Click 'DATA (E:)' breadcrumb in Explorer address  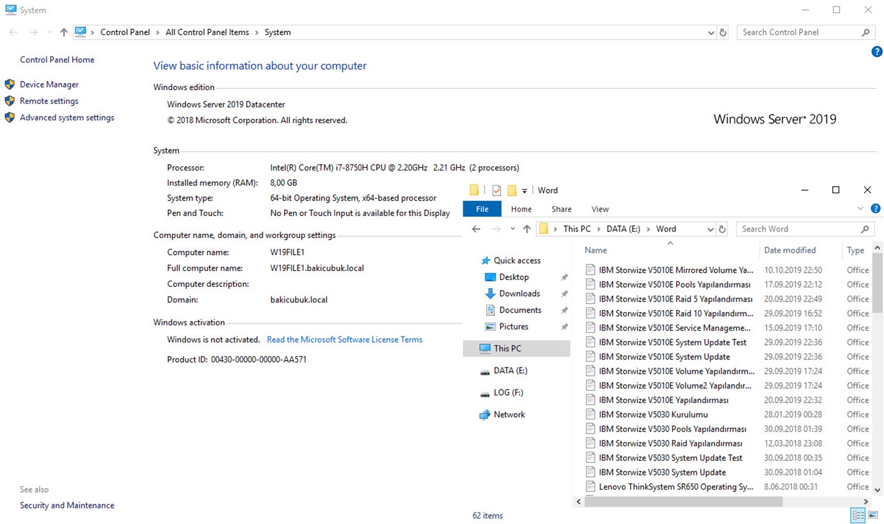pos(623,229)
